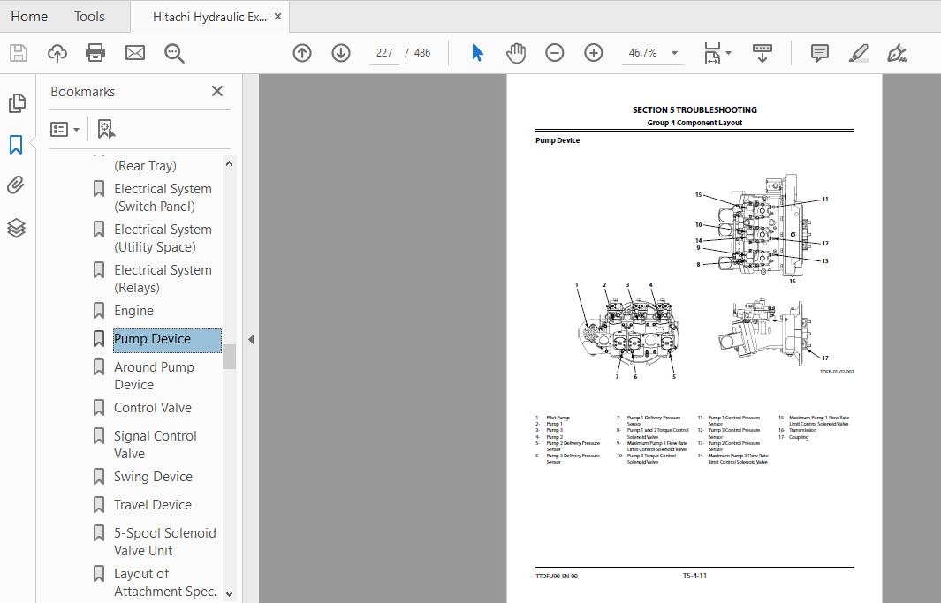Screen dimensions: 941x603
Task: Click the page number field showing 227
Action: click(384, 53)
